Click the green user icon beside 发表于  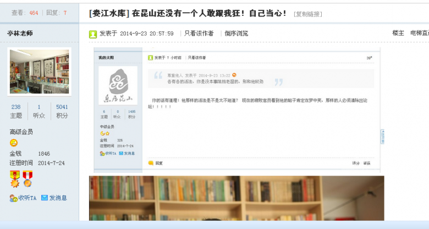(93, 34)
